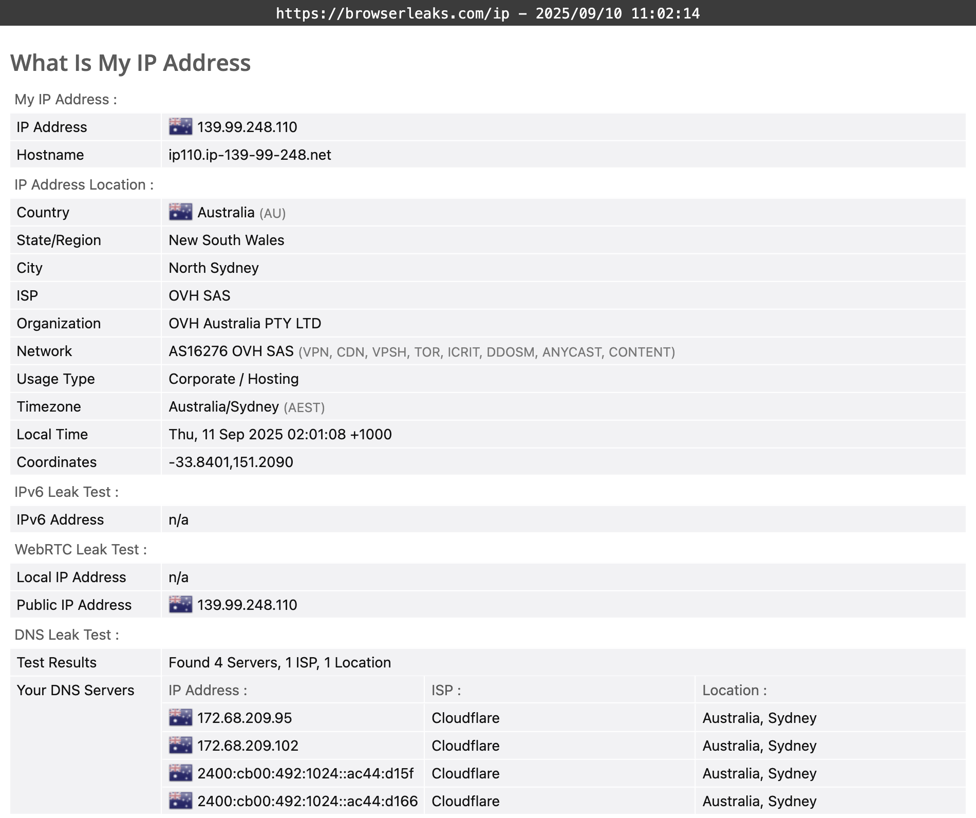Click the 'What Is My IP Address' heading
Image resolution: width=976 pixels, height=818 pixels.
pyautogui.click(x=130, y=63)
